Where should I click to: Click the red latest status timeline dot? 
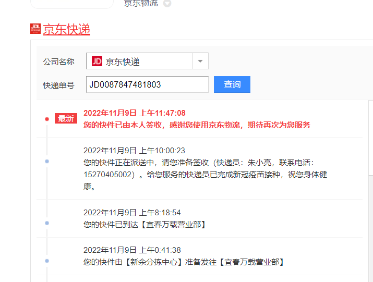(x=47, y=119)
